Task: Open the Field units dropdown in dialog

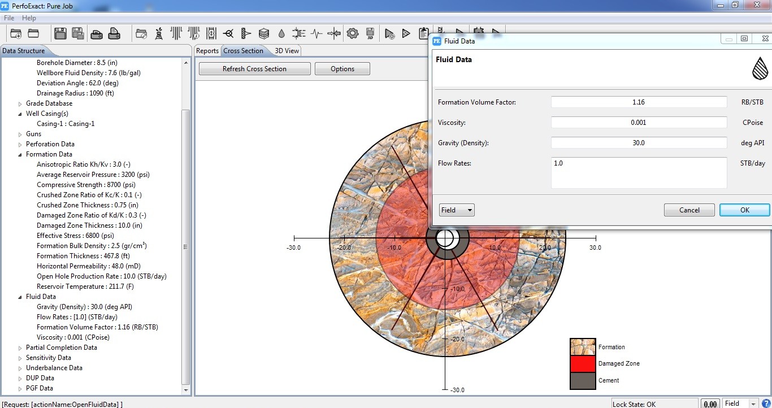Action: pos(457,210)
